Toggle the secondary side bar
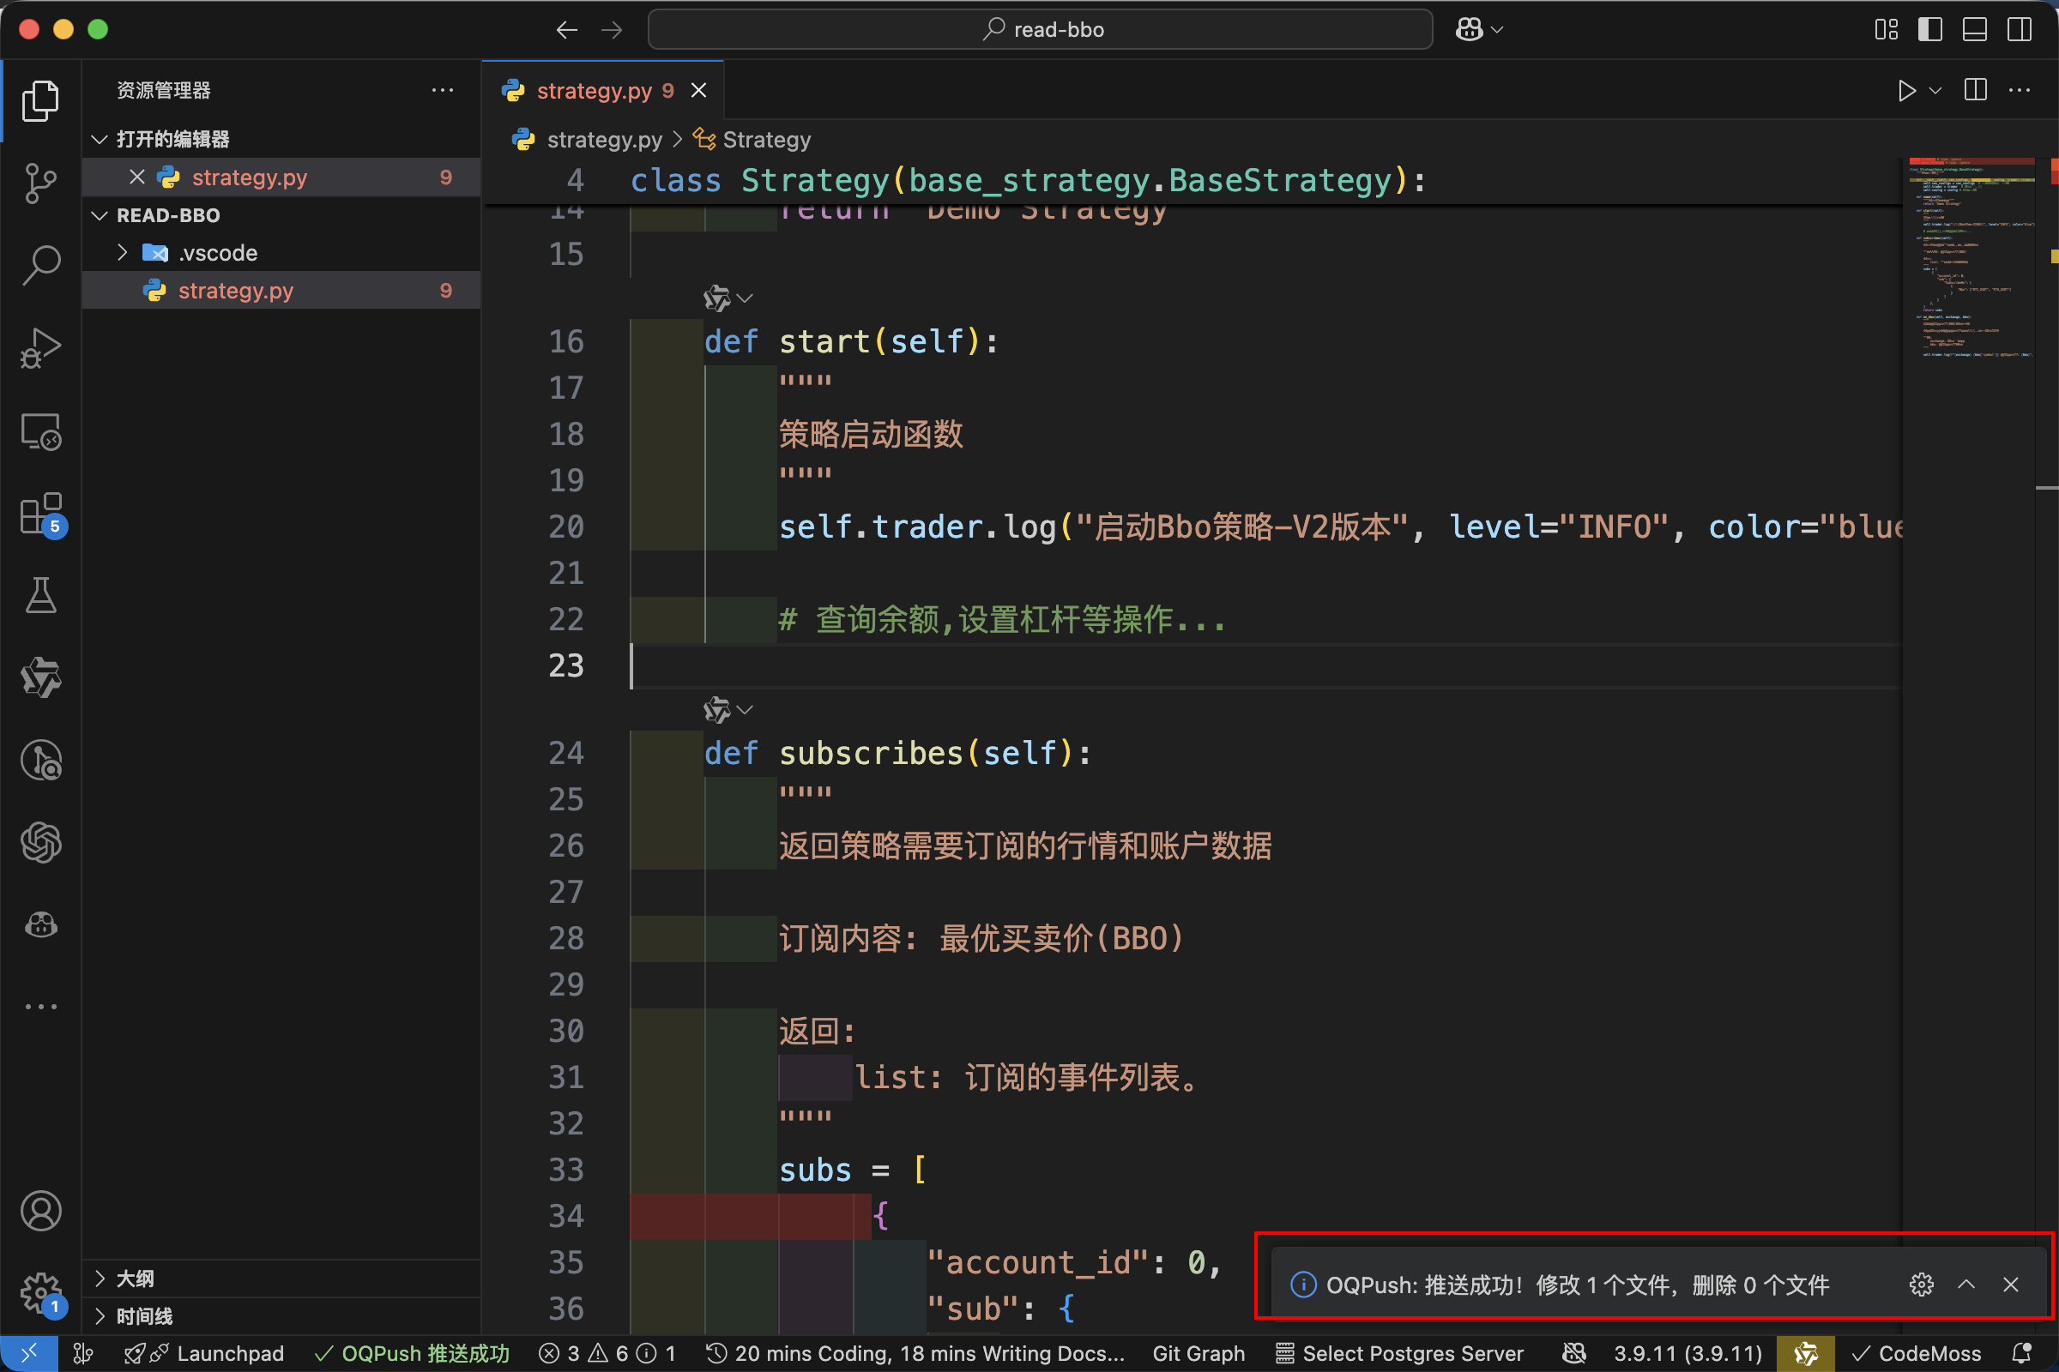 coord(2019,30)
